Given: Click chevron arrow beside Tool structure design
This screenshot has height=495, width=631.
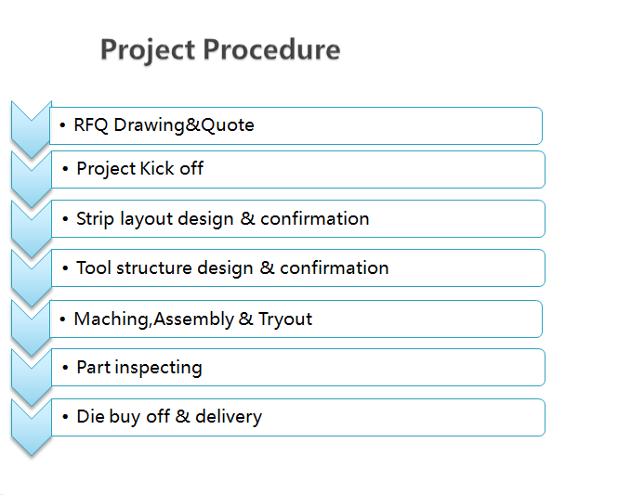Looking at the screenshot, I should [x=31, y=279].
